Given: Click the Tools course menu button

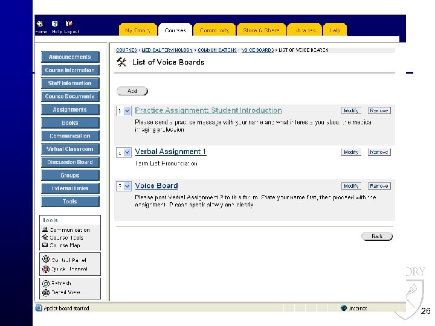Looking at the screenshot, I should click(x=70, y=202).
